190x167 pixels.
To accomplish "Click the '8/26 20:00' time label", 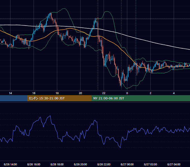I will tap(80, 164).
